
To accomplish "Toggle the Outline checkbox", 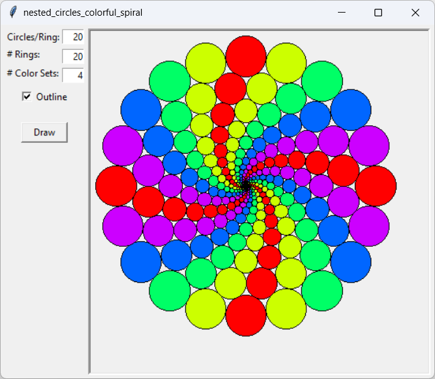I will [27, 97].
